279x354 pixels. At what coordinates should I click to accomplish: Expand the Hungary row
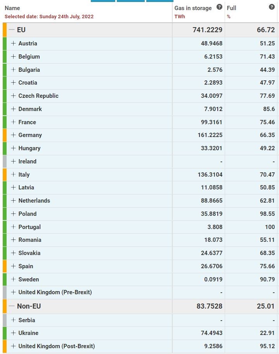(x=13, y=148)
